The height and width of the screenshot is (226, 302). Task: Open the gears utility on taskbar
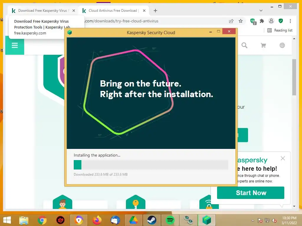tap(188, 220)
